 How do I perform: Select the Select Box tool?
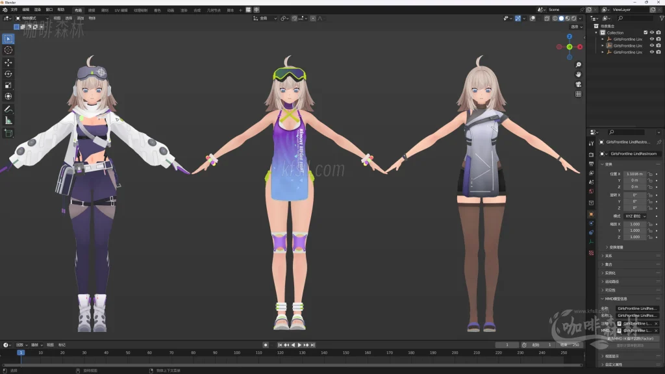point(8,38)
